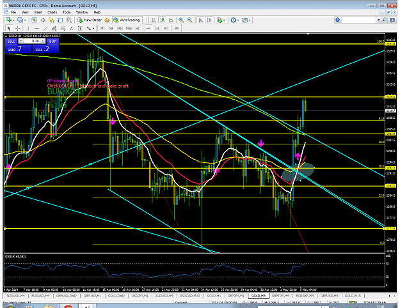Open the Charts menu

coord(52,12)
